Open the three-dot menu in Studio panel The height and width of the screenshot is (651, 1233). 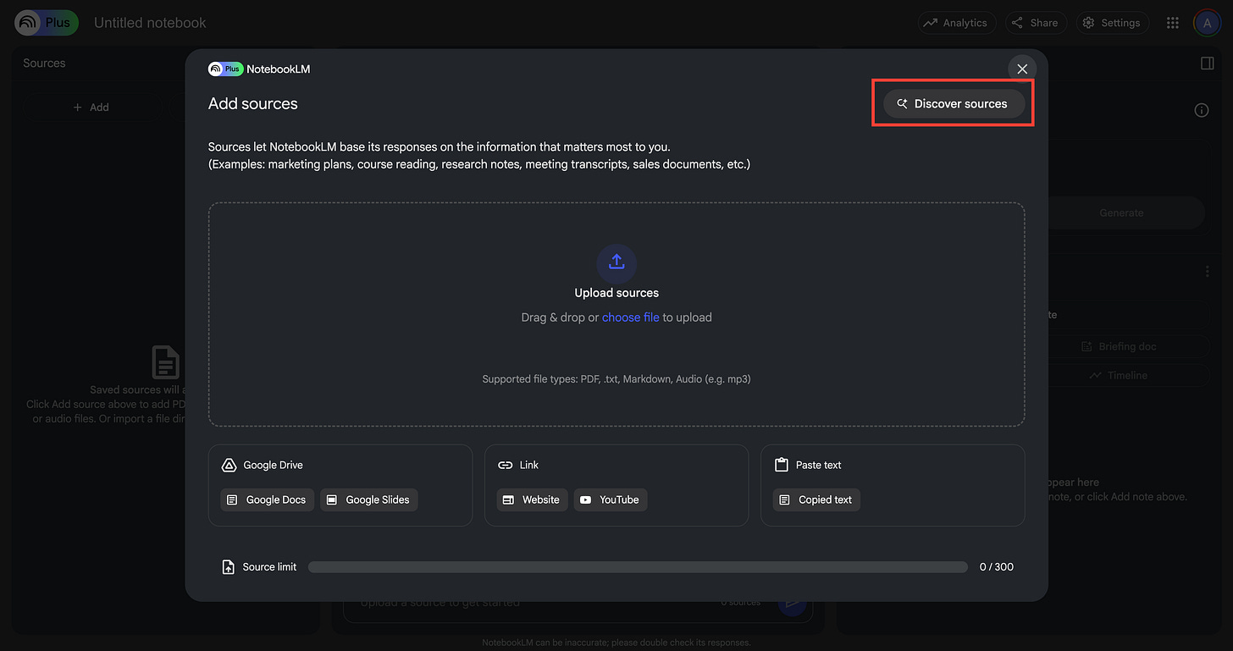click(x=1207, y=272)
